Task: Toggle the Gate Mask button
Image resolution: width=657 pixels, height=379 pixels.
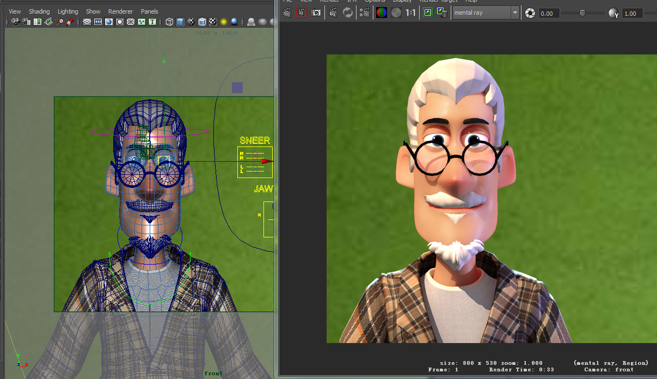Action: 120,22
